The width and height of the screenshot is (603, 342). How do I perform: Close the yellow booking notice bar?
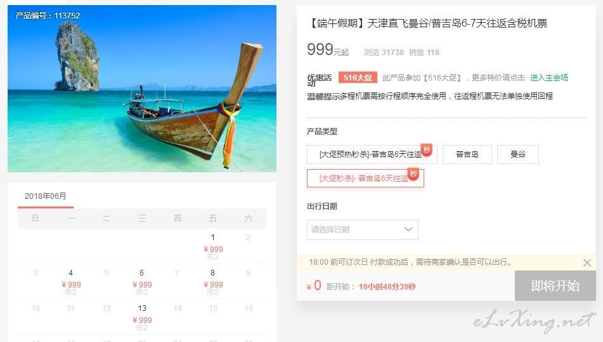pyautogui.click(x=587, y=263)
